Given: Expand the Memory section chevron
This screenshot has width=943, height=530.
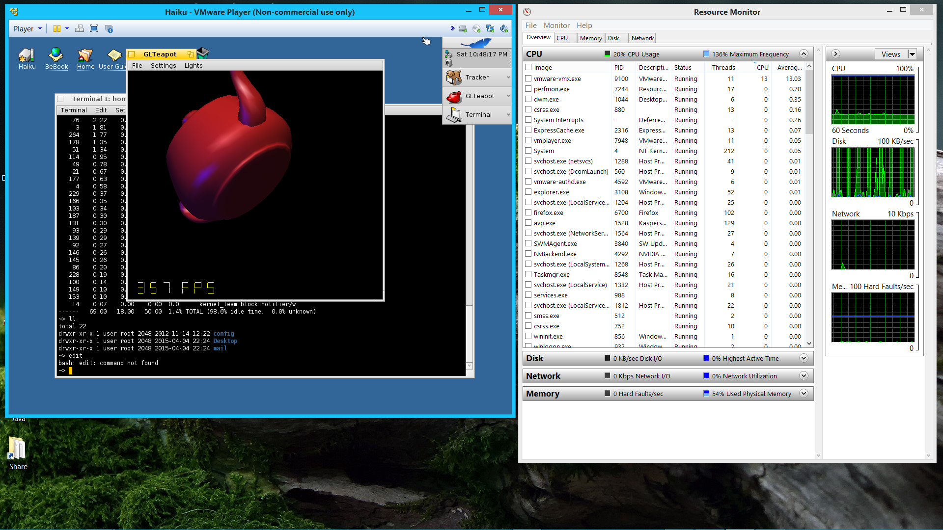Looking at the screenshot, I should (x=804, y=393).
